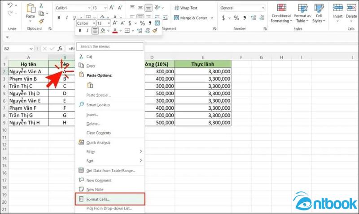This screenshot has height=214, width=359.
Task: Choose Get Data from Table/Range
Action: tap(110, 171)
